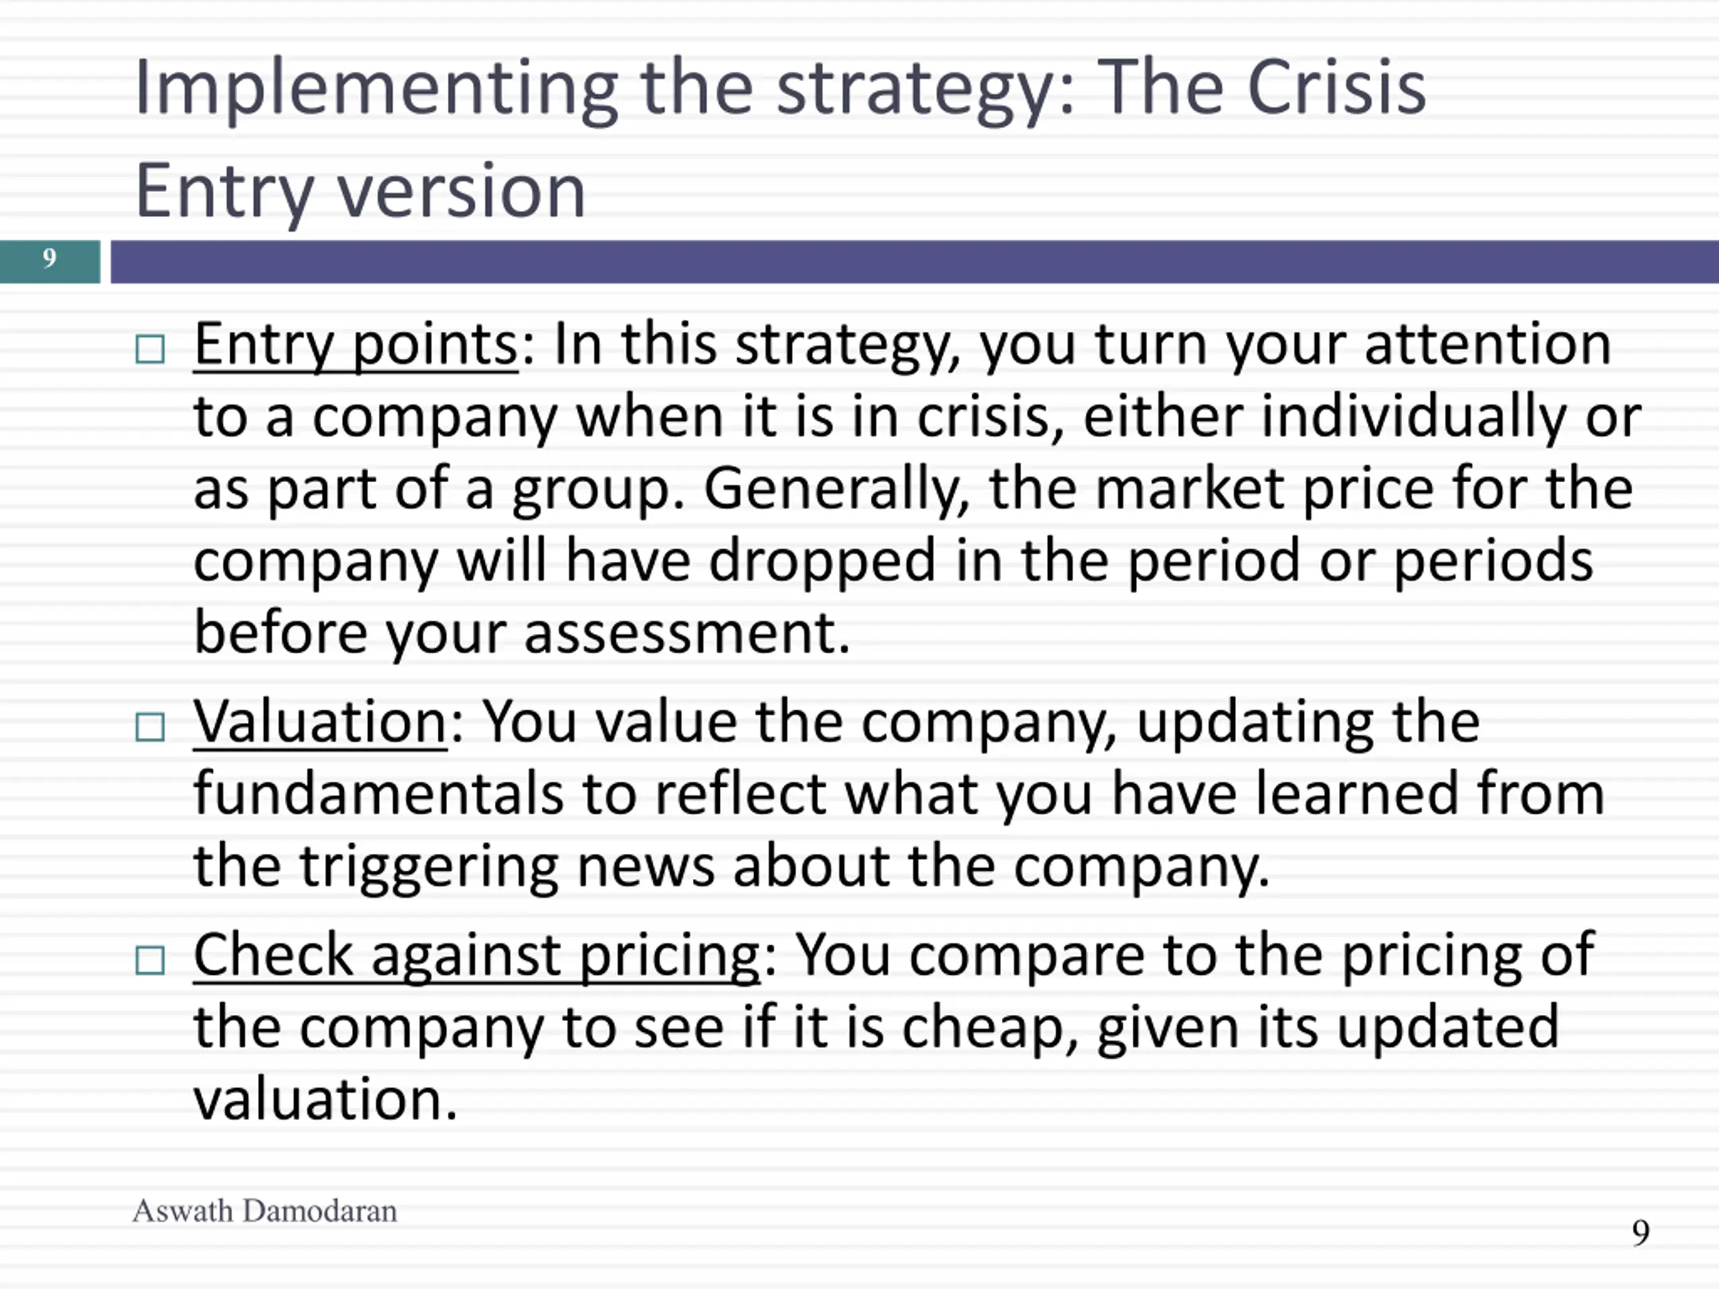The image size is (1719, 1289).
Task: Click the teal slide number 9 badge
Action: 50,261
